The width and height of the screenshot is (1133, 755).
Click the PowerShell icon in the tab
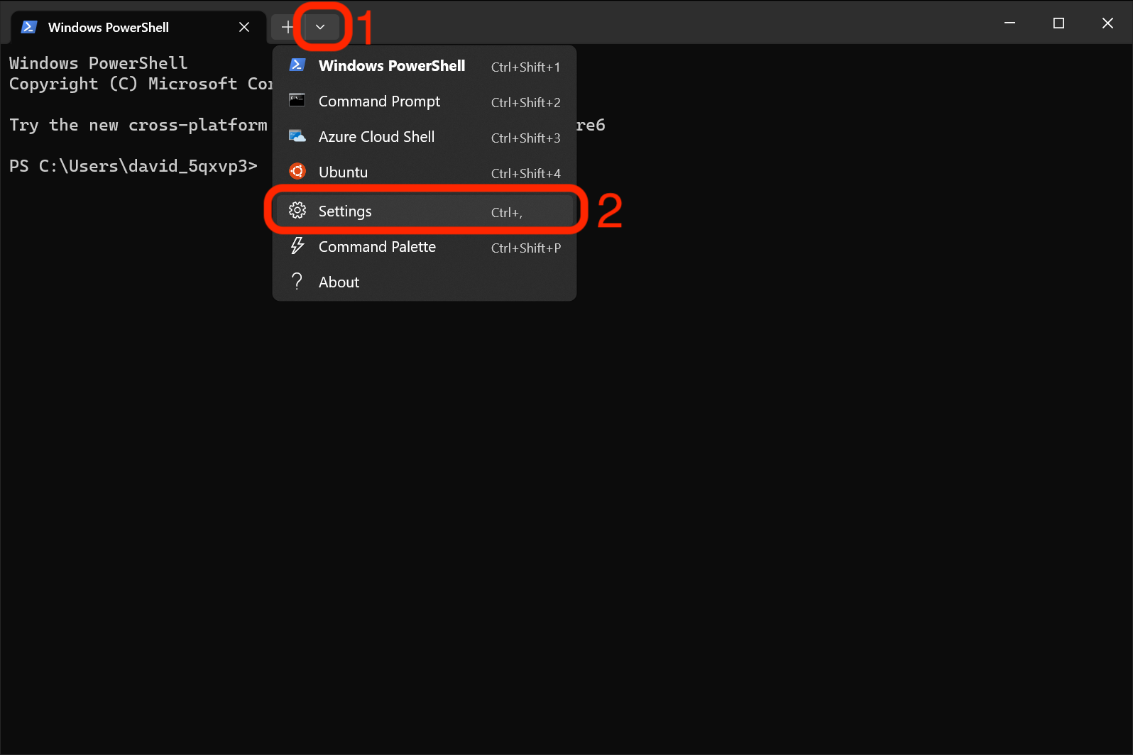[x=29, y=27]
